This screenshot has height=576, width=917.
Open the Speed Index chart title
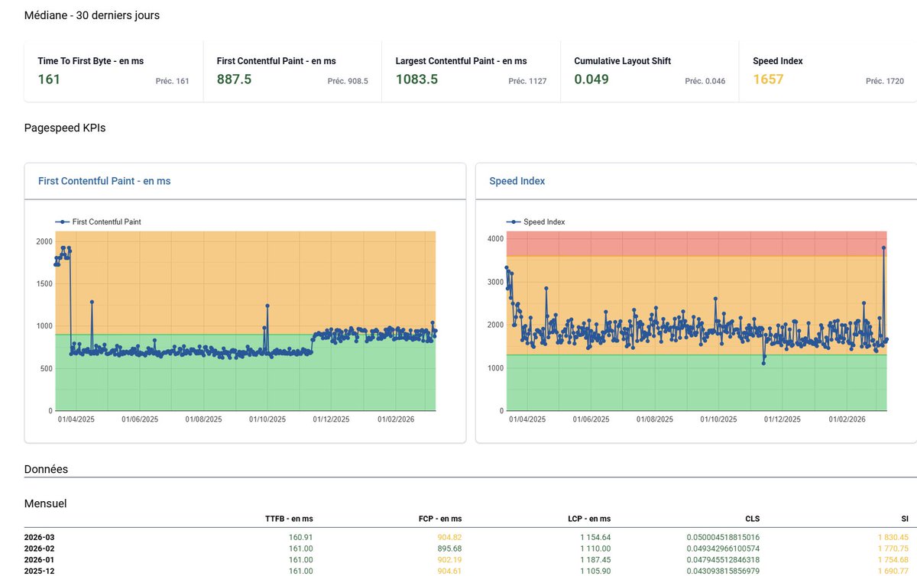coord(517,181)
